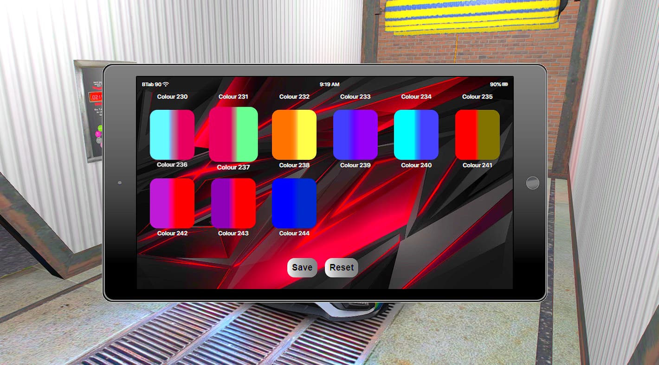Select the Colour 230 swatch
This screenshot has width=659, height=365.
[172, 134]
